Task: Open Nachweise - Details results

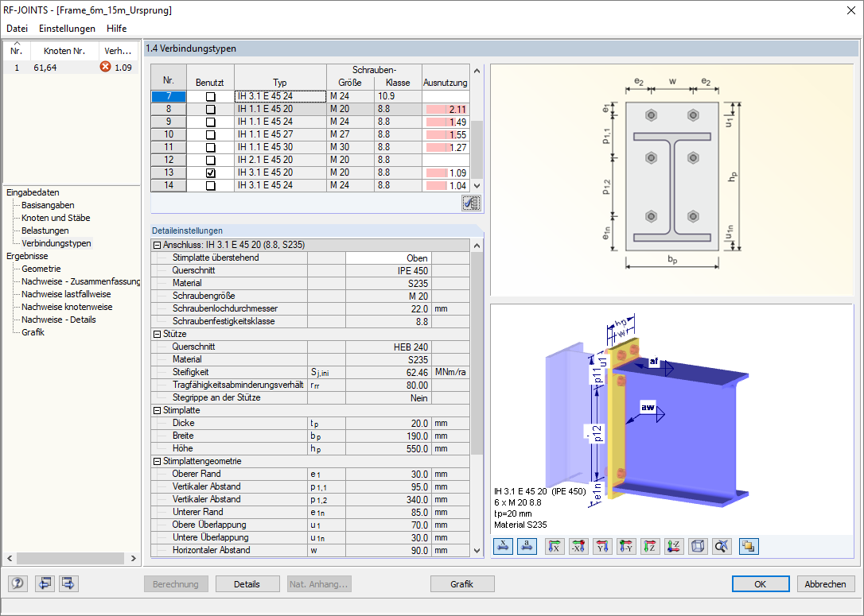Action: (58, 320)
